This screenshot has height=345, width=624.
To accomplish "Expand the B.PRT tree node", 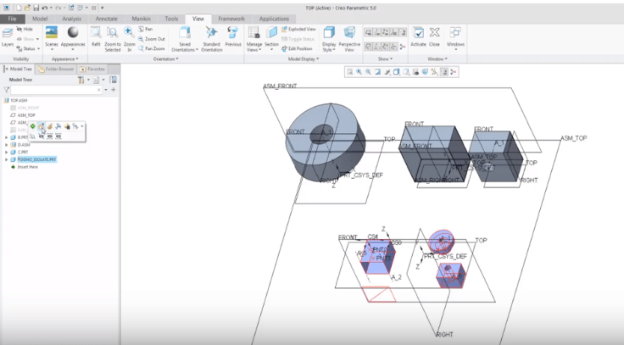I will [7, 136].
